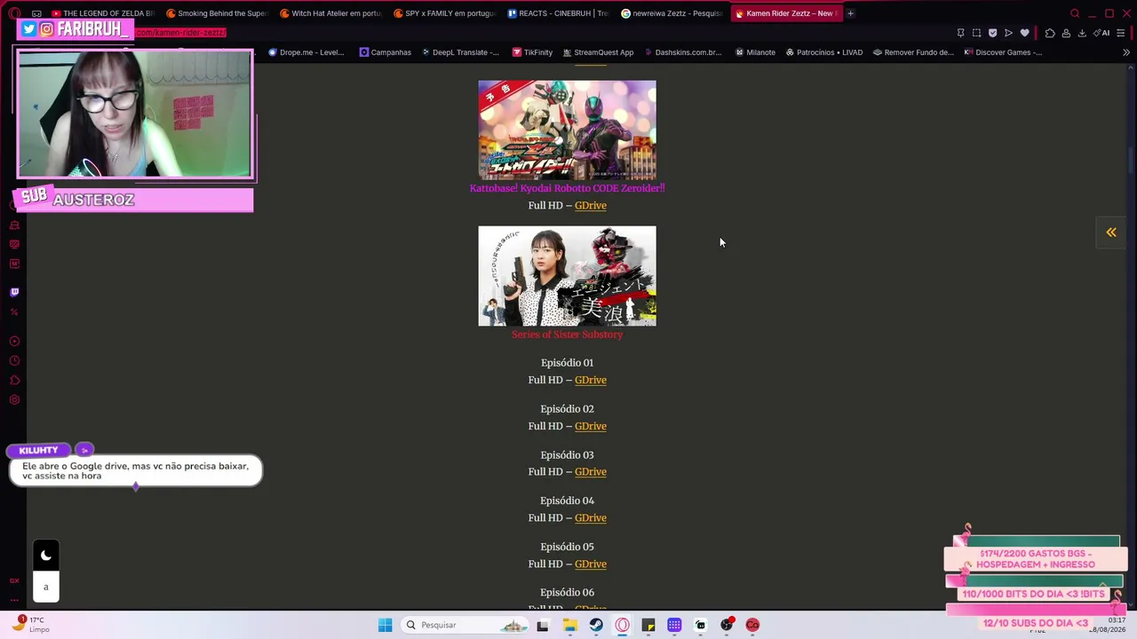Open the red circular app taskbar icon
Viewport: 1137px width, 639px height.
pos(752,625)
